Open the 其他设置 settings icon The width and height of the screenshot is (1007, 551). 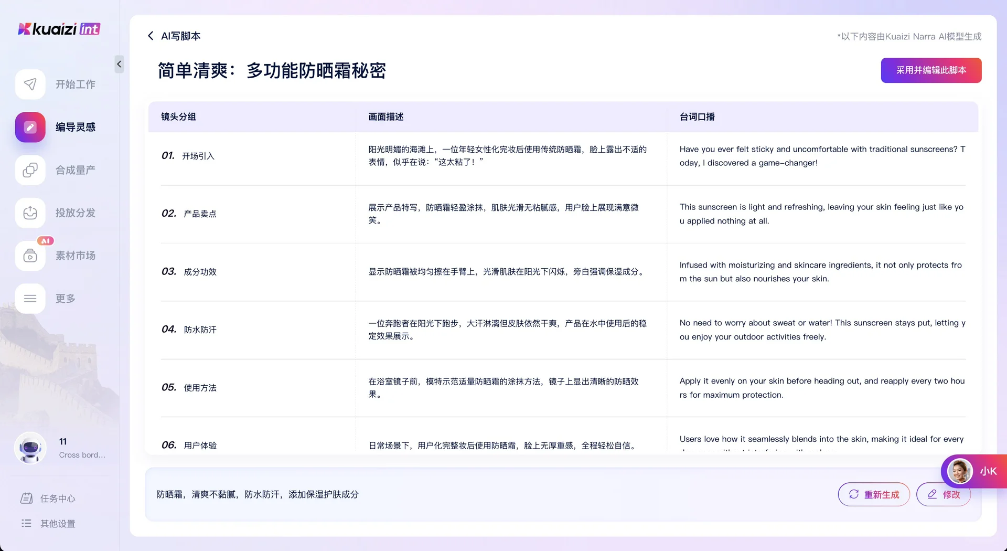point(26,524)
